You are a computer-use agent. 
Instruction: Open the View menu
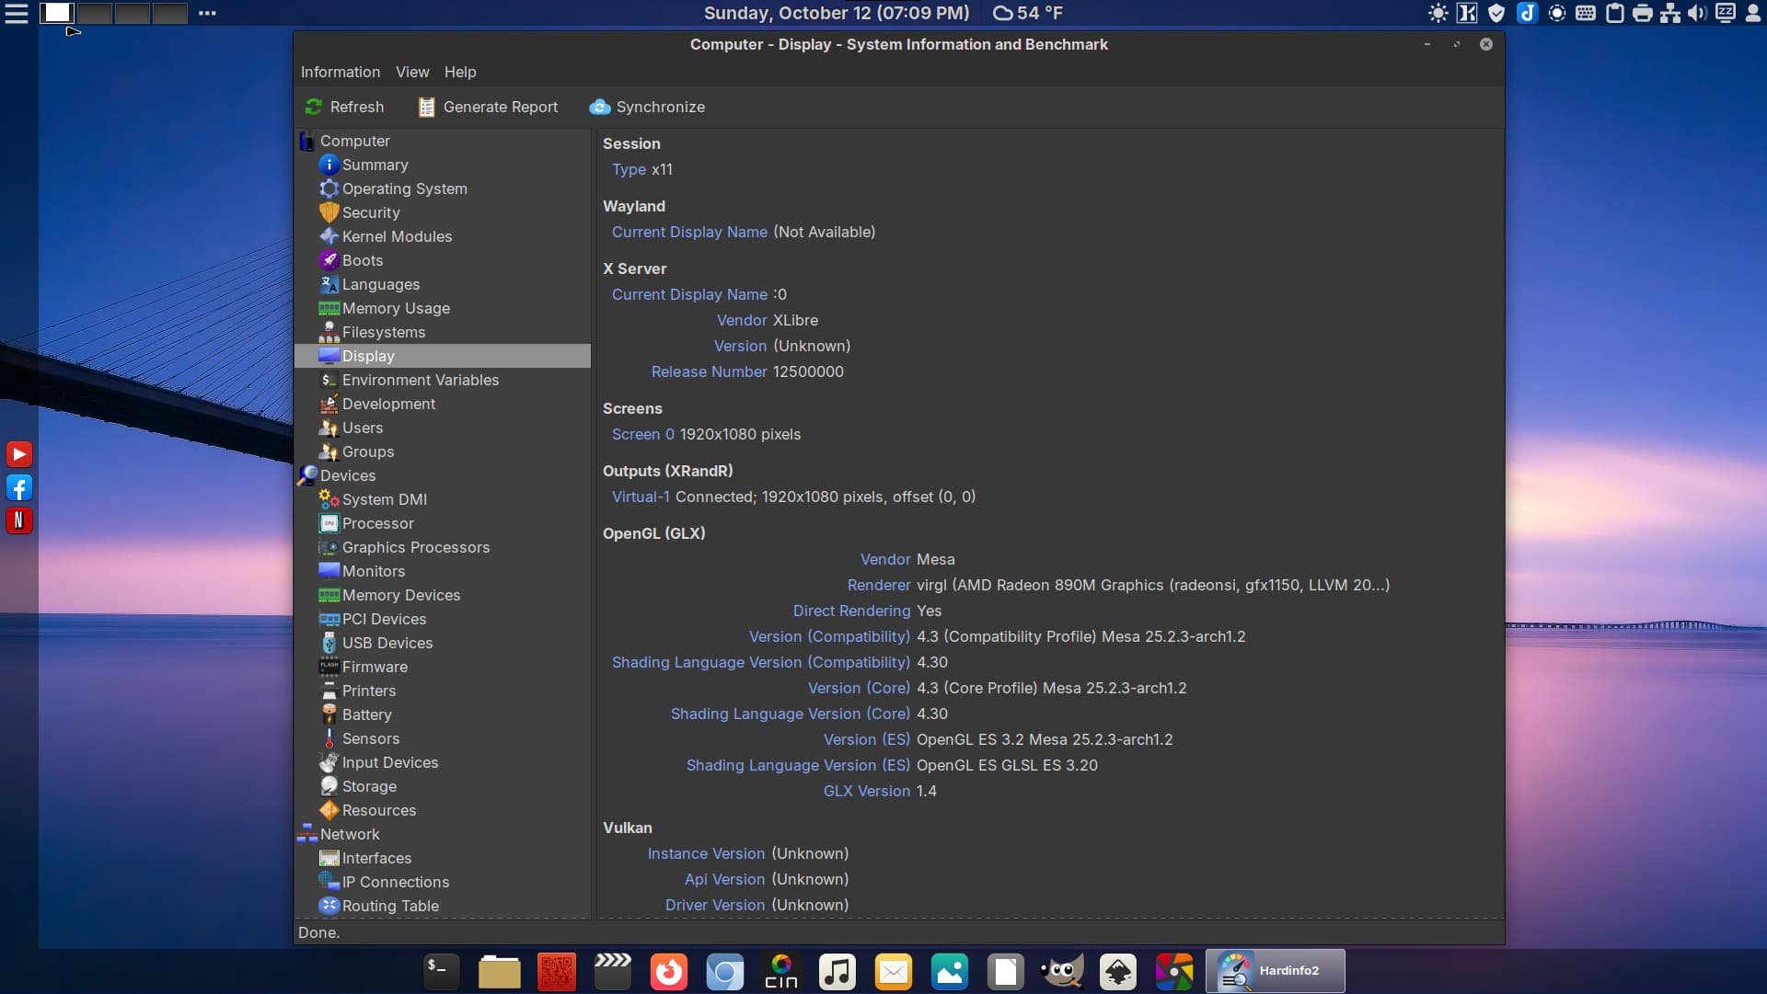point(412,72)
